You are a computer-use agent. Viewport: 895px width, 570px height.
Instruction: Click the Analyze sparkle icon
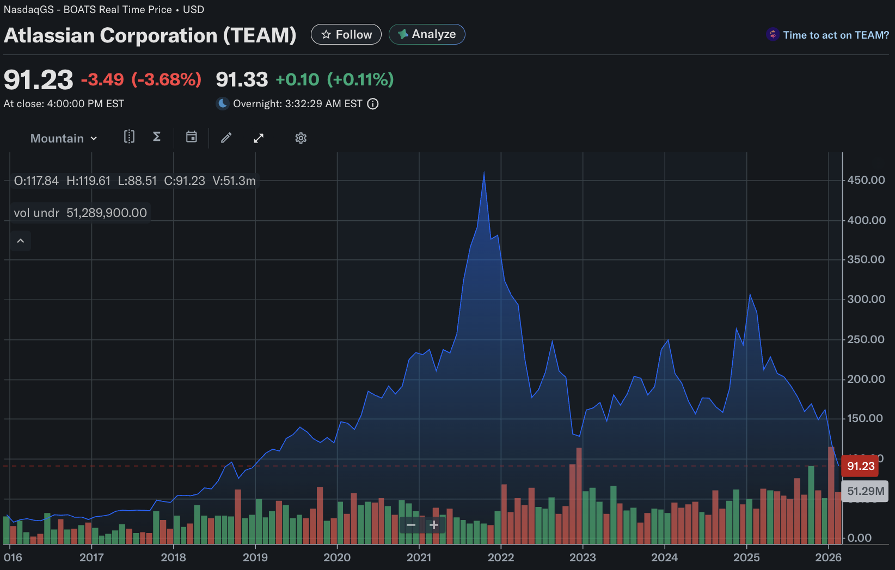pyautogui.click(x=402, y=34)
